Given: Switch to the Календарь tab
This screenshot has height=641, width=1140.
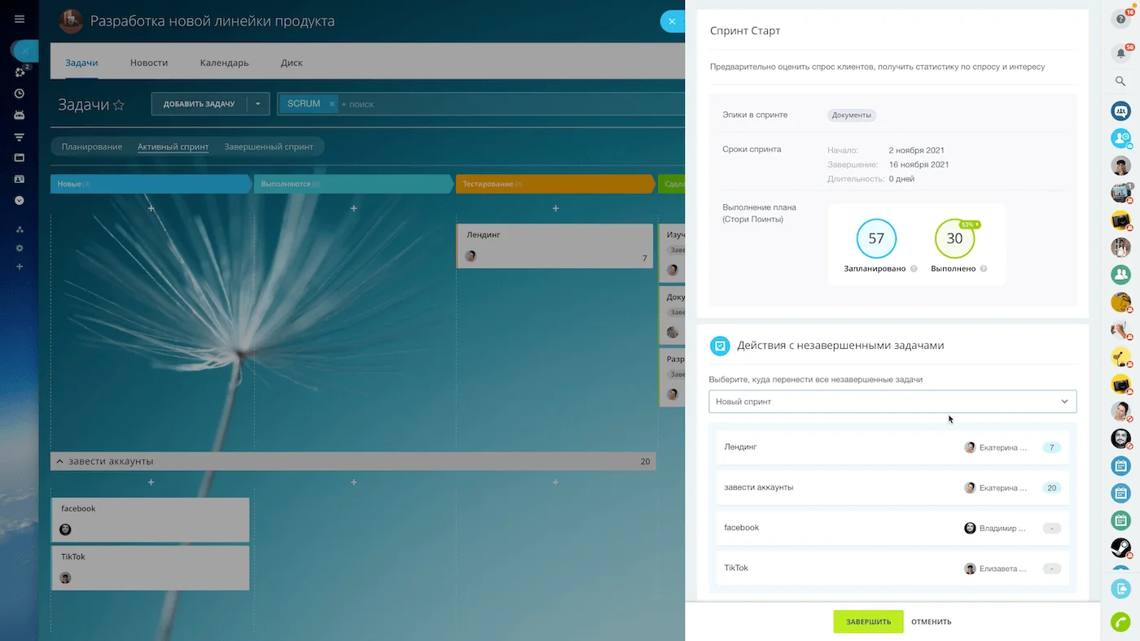Looking at the screenshot, I should pos(224,63).
